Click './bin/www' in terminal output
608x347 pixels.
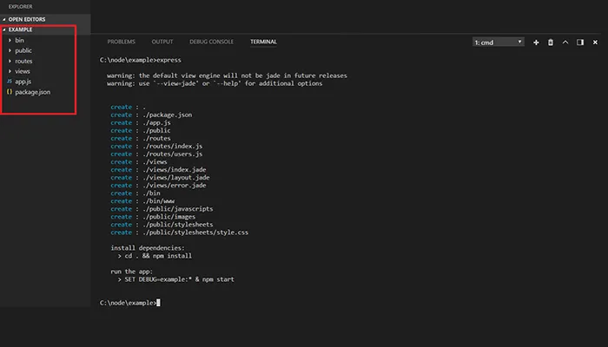(x=158, y=201)
